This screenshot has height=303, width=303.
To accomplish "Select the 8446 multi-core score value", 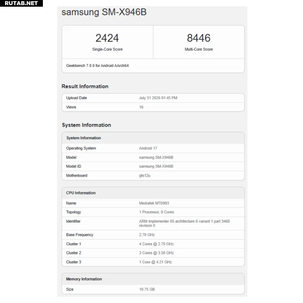I will (199, 38).
